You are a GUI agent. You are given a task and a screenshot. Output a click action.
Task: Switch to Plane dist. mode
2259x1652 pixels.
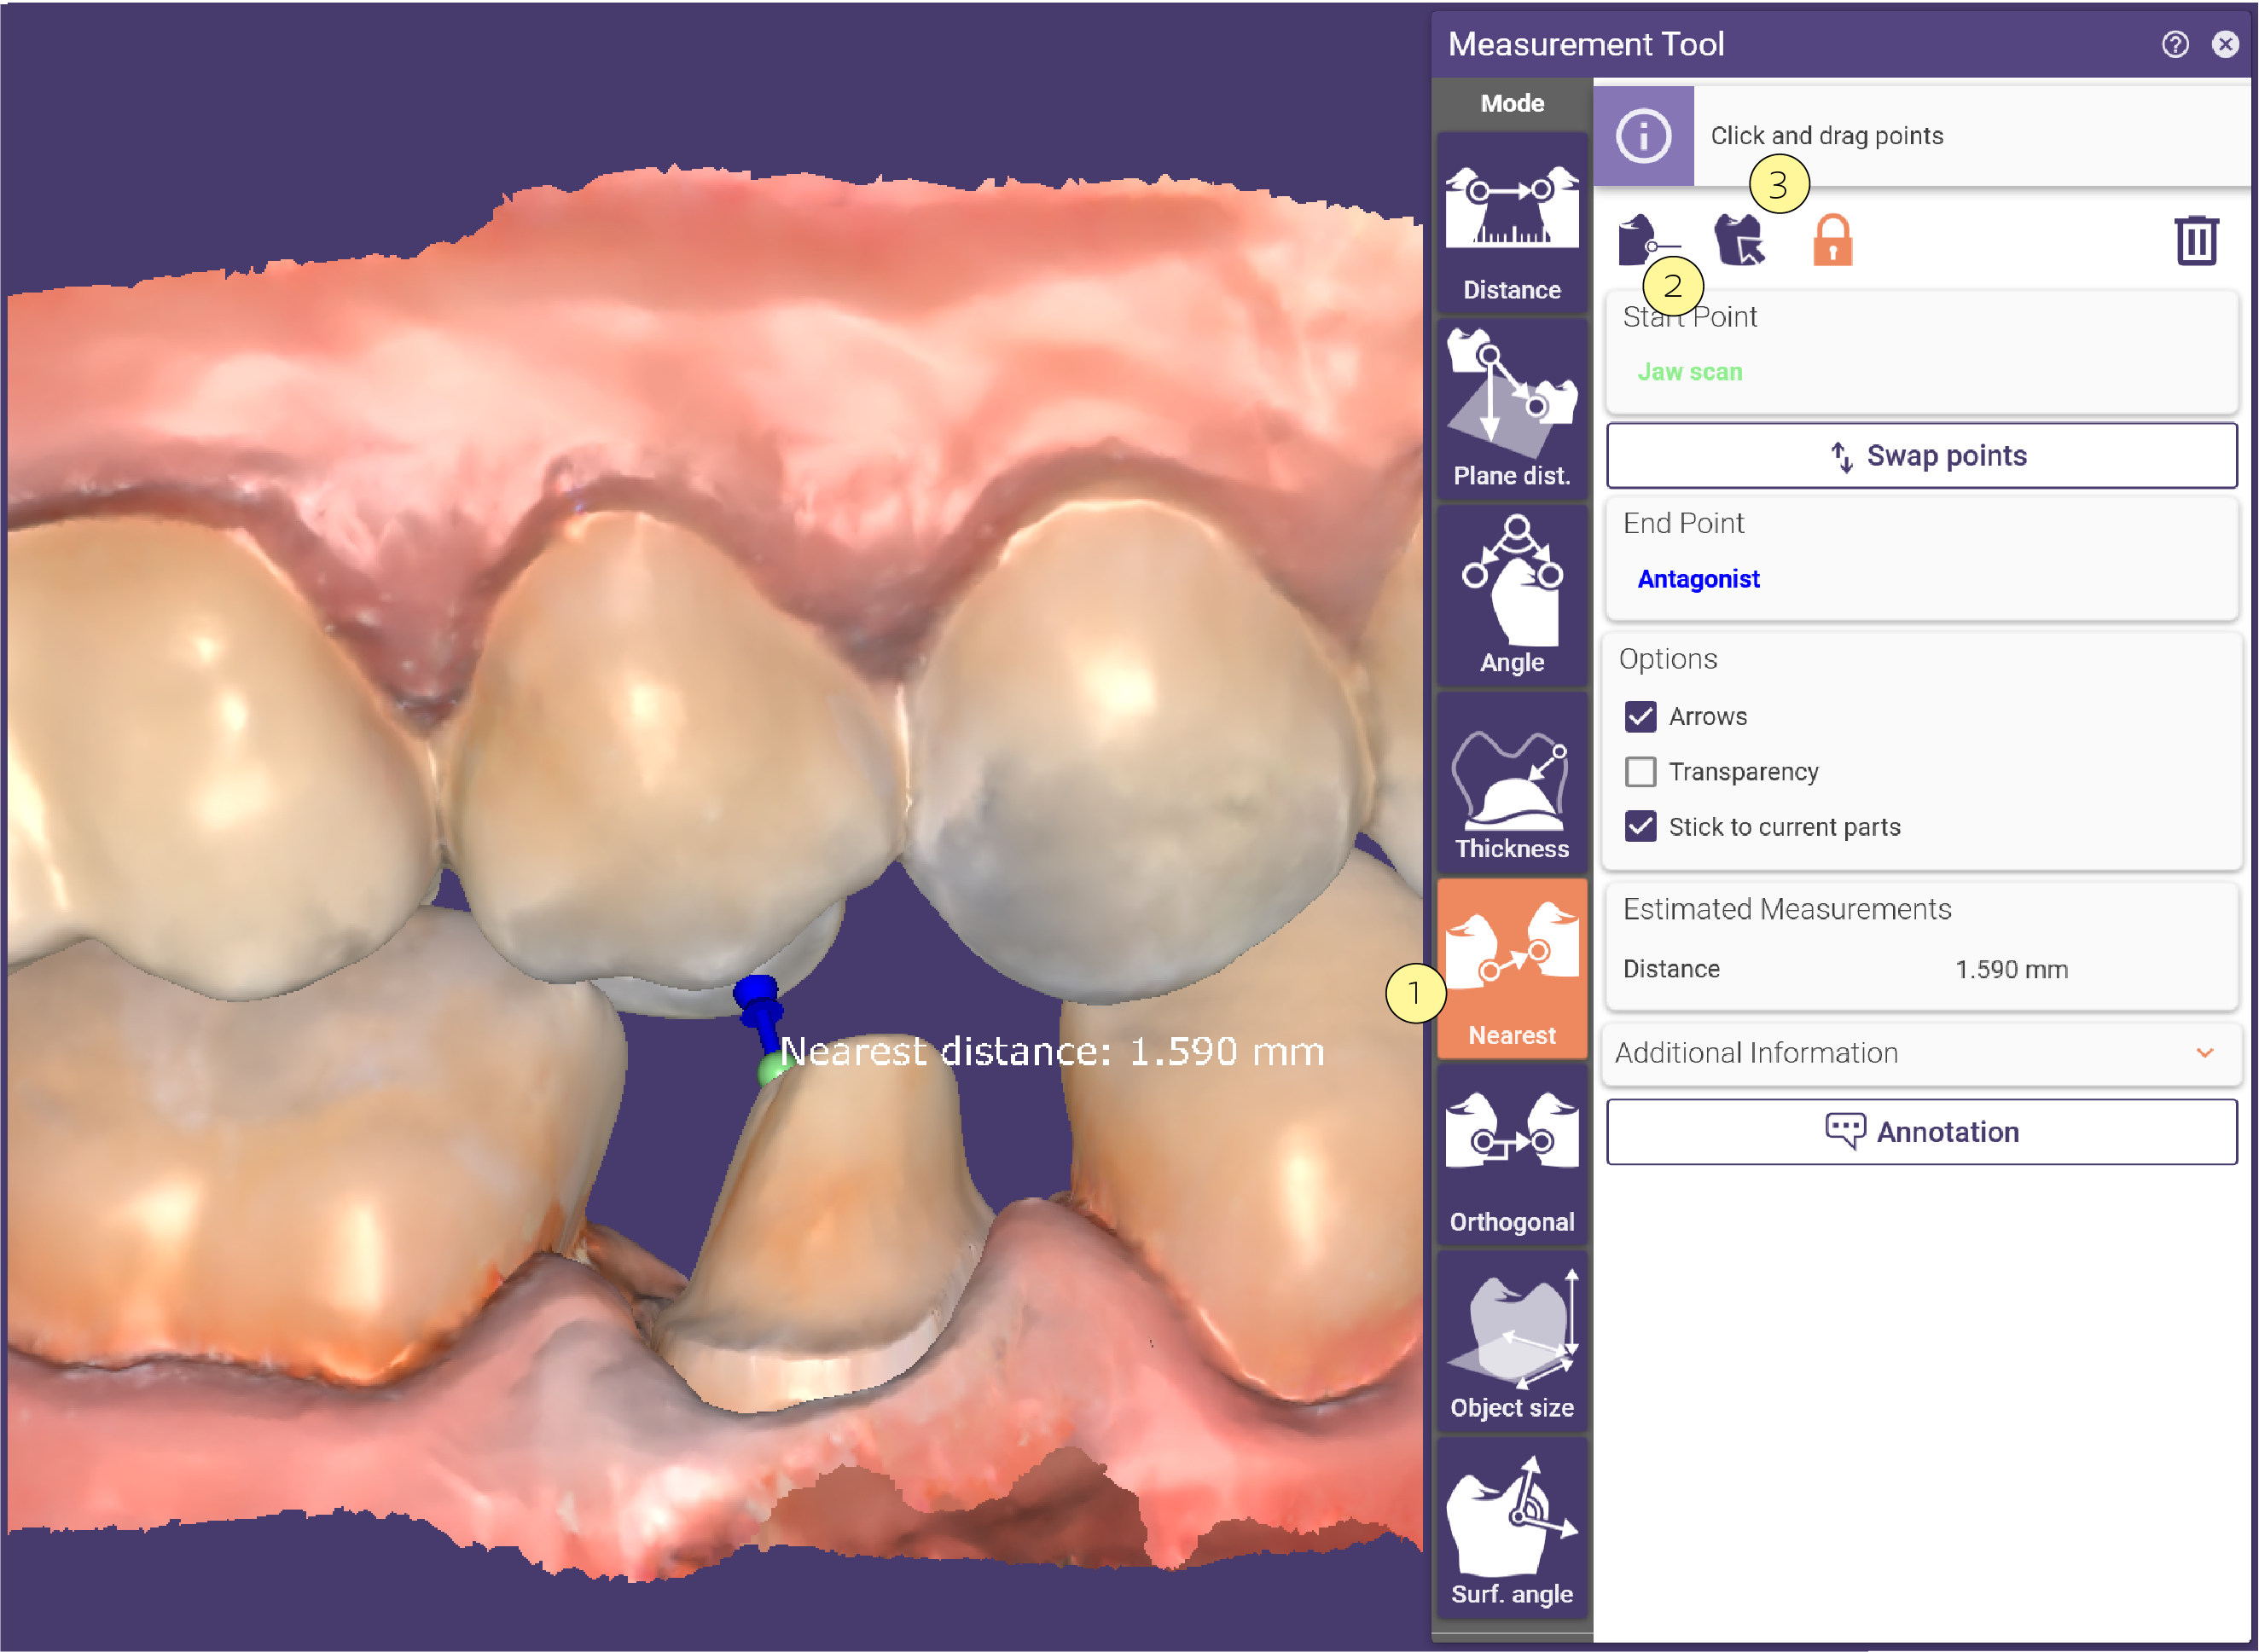click(1511, 409)
